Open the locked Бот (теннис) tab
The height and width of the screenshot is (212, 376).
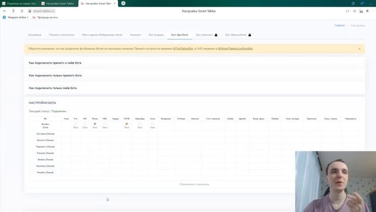point(206,35)
